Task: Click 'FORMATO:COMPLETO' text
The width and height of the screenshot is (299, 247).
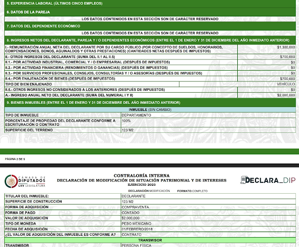Action: [x=192, y=191]
